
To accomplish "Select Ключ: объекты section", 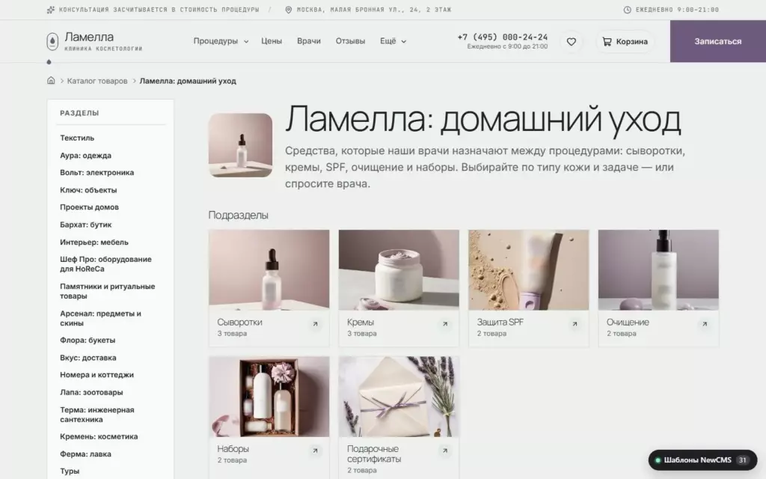I will tap(88, 190).
